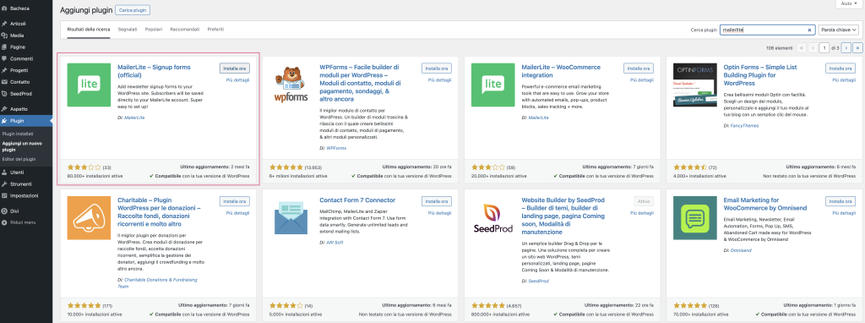Click the Optin Forms plugin thumbnail

tap(694, 85)
